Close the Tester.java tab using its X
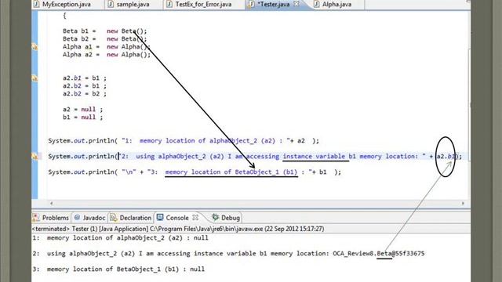Image resolution: width=502 pixels, height=282 pixels. pyautogui.click(x=296, y=4)
